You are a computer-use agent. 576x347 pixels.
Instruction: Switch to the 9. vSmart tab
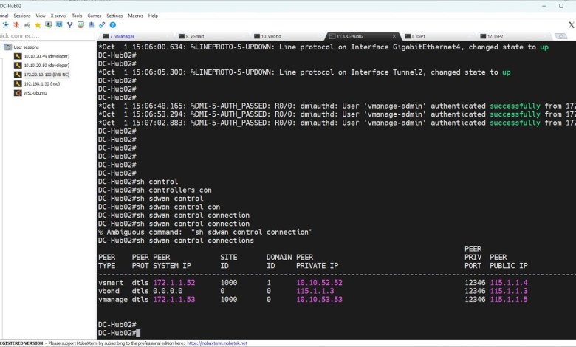[x=212, y=36]
